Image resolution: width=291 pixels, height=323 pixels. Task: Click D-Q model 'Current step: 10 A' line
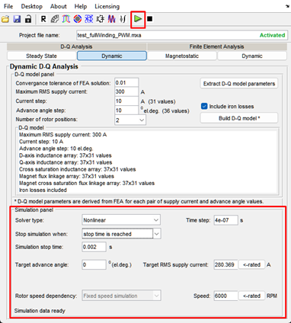tap(41, 142)
